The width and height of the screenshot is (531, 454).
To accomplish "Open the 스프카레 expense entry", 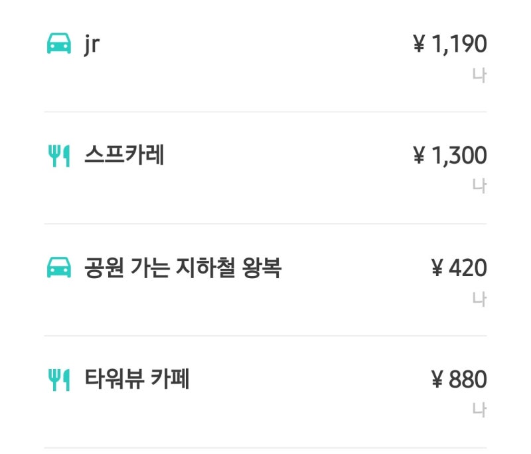I will coord(265,167).
